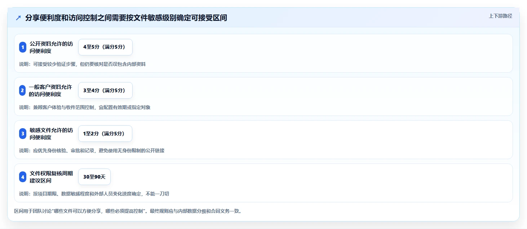Viewport: 527px width, 229px height.
Task: Click the arrow icon beside the header title
Action: (18, 18)
